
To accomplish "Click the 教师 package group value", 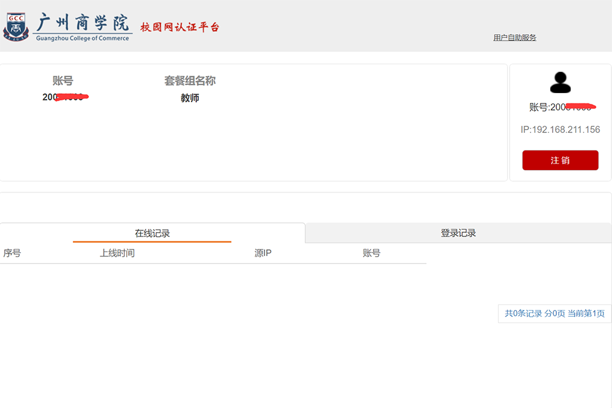I will pos(190,98).
